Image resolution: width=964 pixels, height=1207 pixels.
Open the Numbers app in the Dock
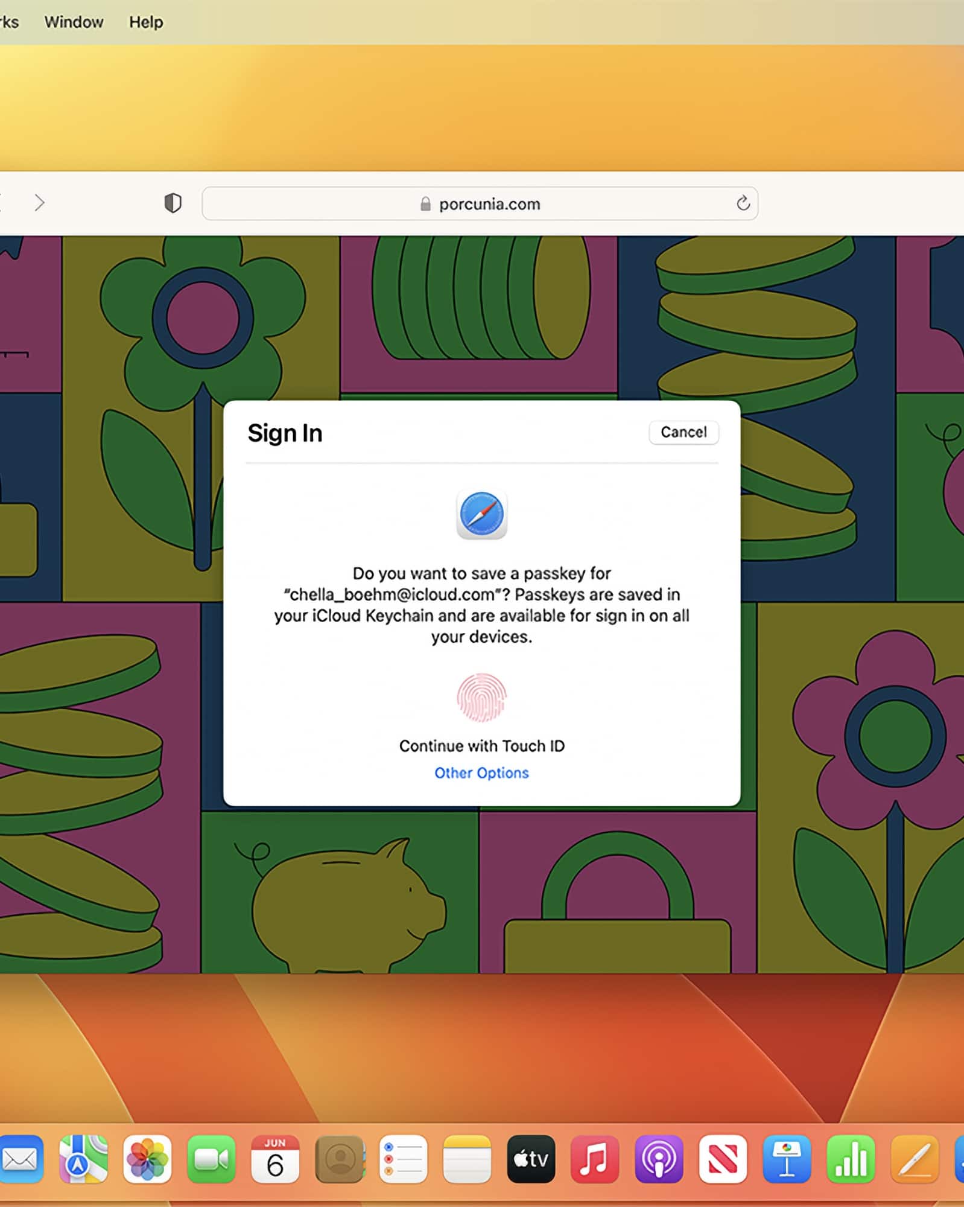click(x=851, y=1159)
